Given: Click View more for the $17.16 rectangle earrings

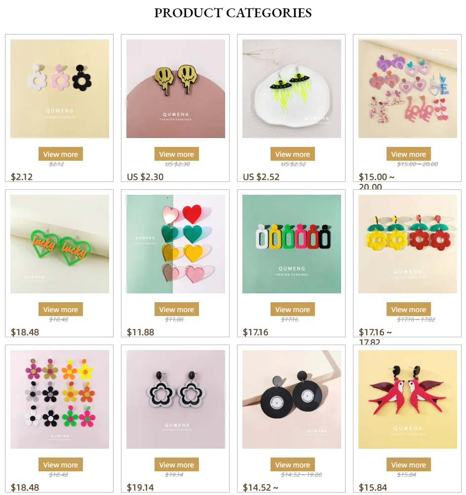Looking at the screenshot, I should (x=292, y=310).
